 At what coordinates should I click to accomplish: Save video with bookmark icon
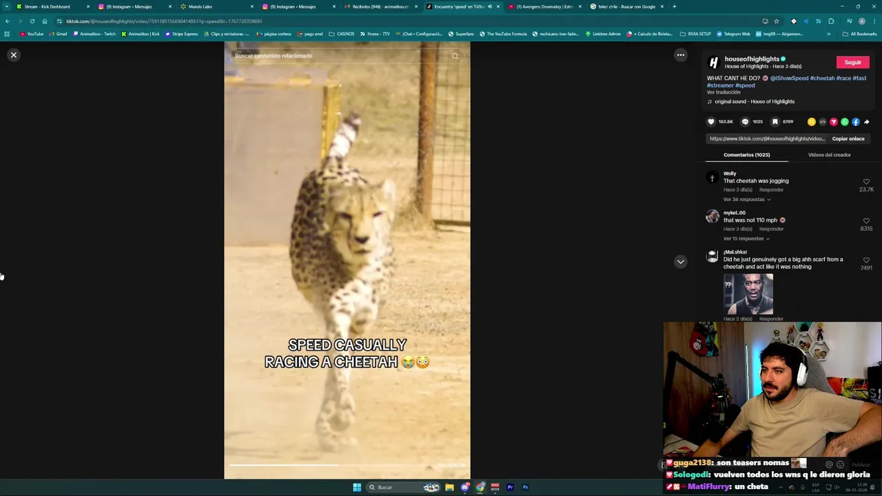pyautogui.click(x=775, y=122)
